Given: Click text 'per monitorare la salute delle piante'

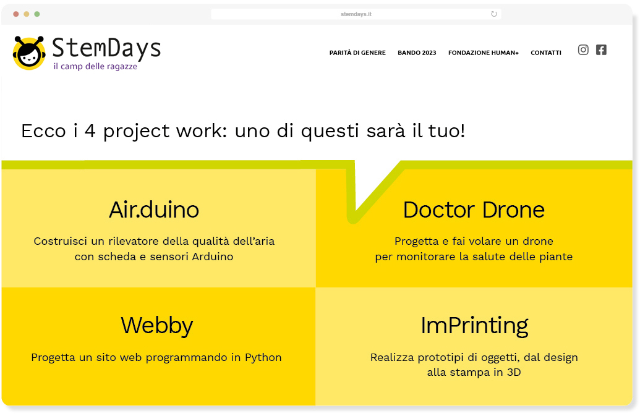Looking at the screenshot, I should point(474,257).
